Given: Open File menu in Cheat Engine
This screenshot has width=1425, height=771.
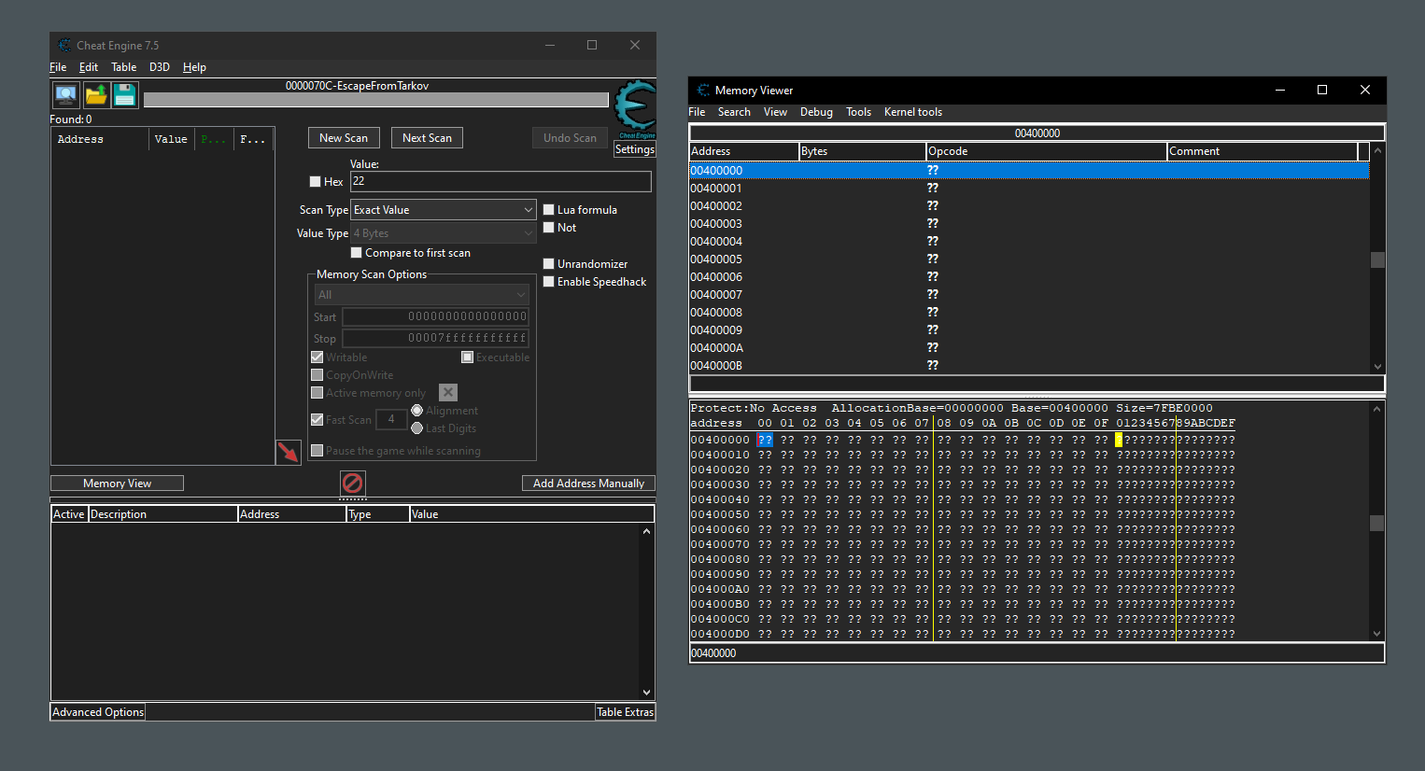Looking at the screenshot, I should coord(58,67).
